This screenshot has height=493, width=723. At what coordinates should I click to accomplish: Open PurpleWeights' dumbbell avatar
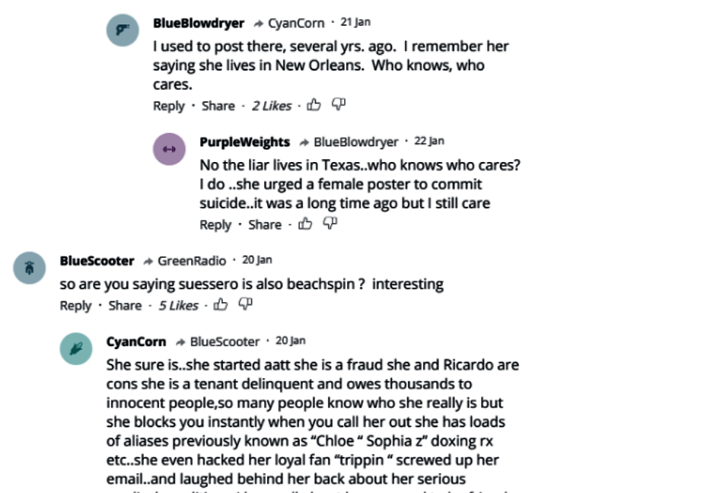tap(169, 148)
